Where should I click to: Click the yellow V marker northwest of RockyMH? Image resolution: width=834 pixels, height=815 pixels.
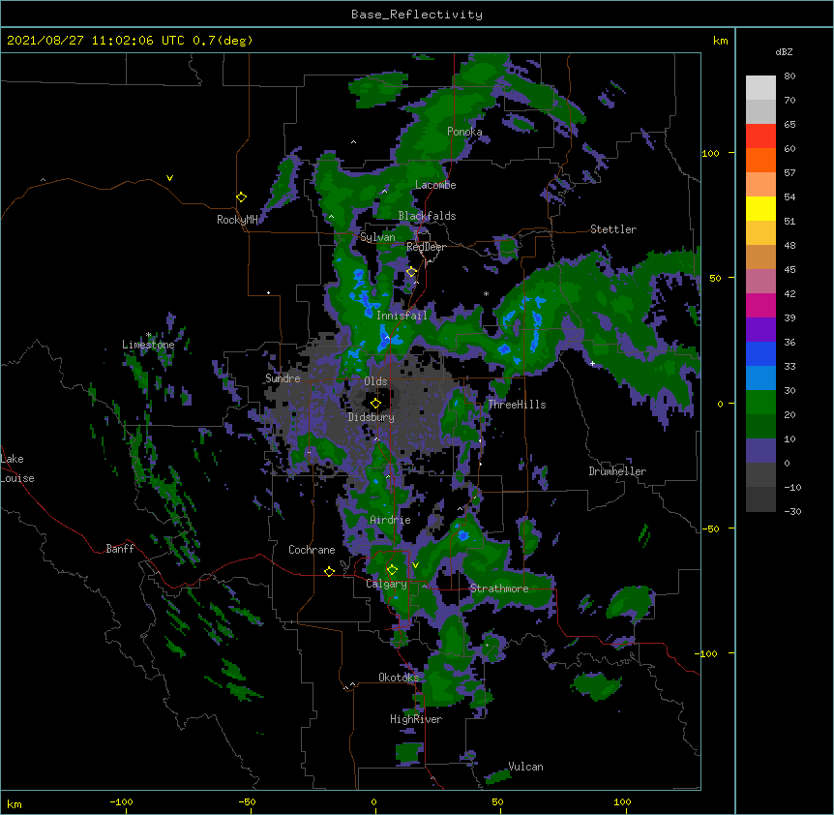pyautogui.click(x=169, y=178)
